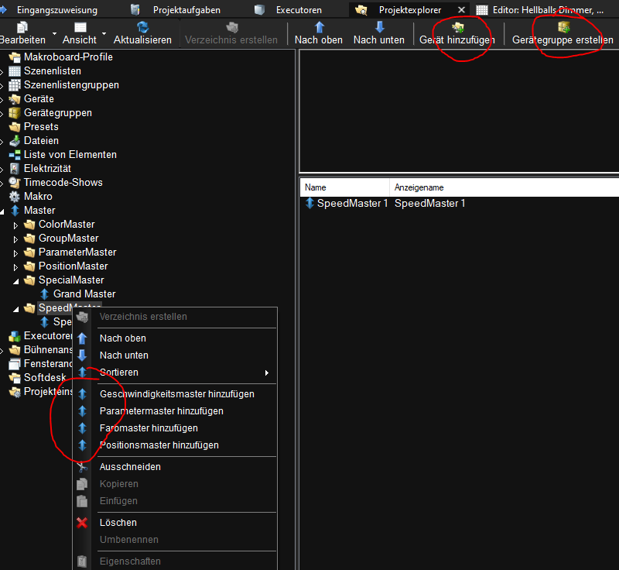
Task: Choose Geschwindigkeitsmaster hinzufügen from context menu
Action: point(176,394)
